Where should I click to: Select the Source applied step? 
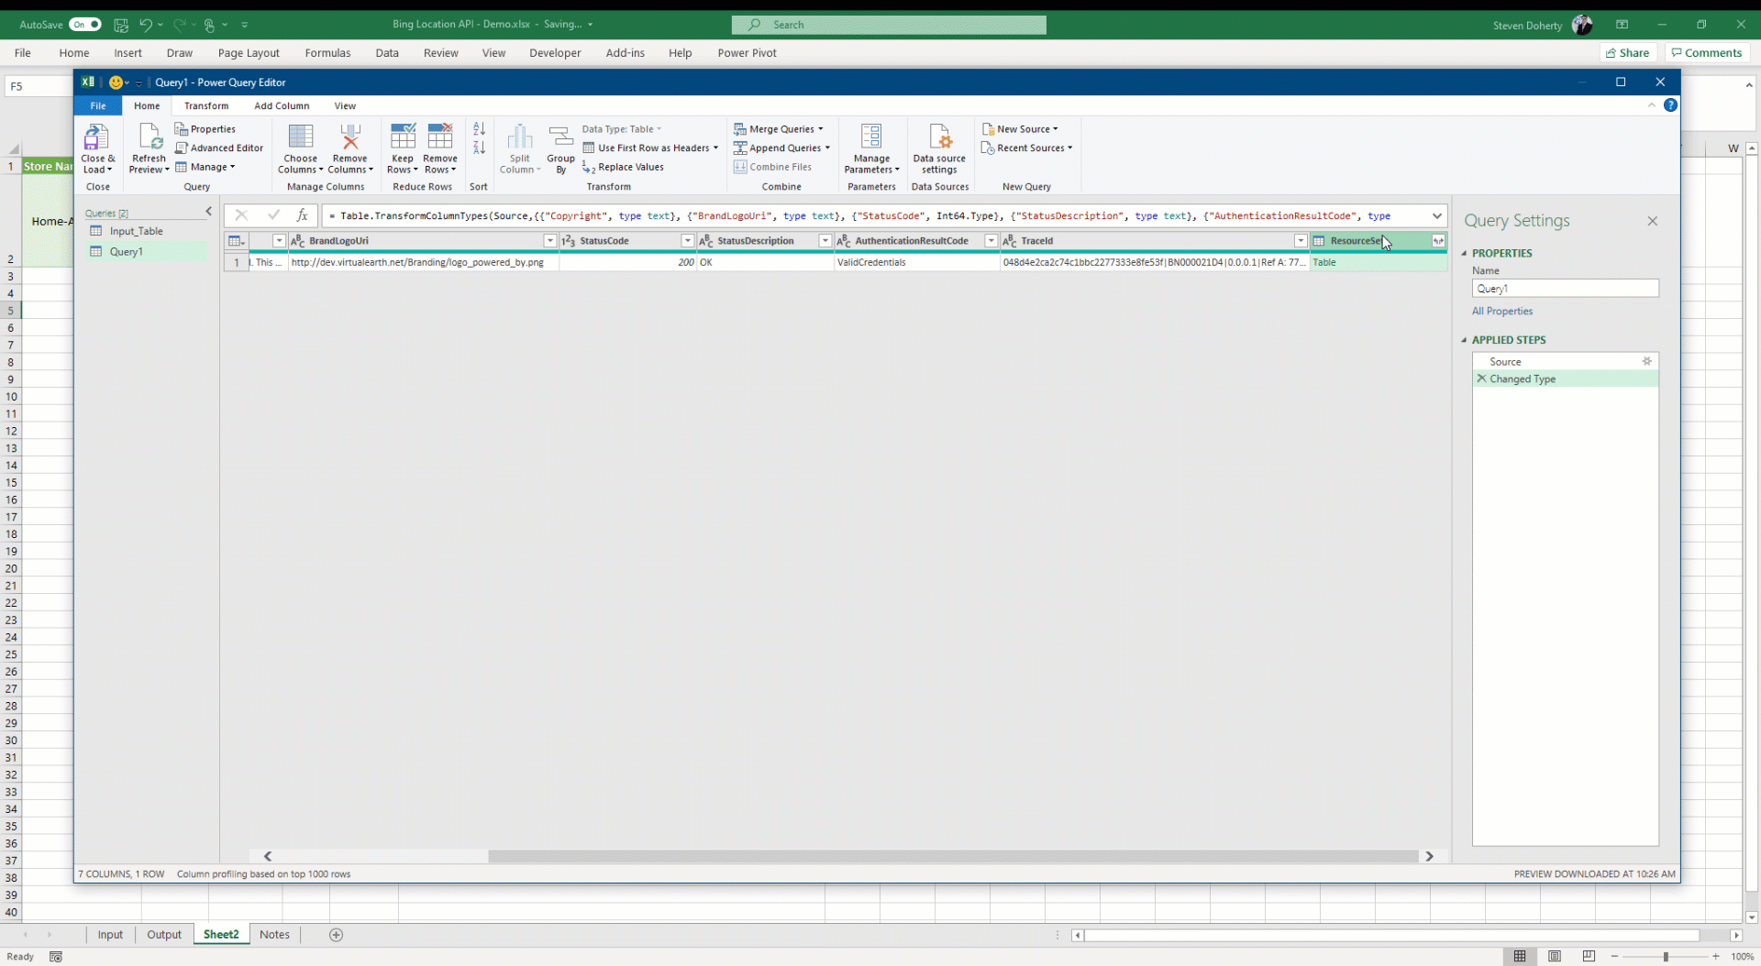[x=1565, y=361]
